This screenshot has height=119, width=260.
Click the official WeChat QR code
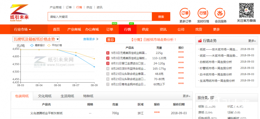[x=246, y=10]
